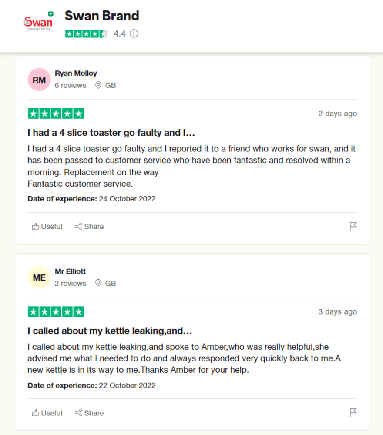Click the Swan Brand logo
This screenshot has width=383, height=435.
pos(38,21)
